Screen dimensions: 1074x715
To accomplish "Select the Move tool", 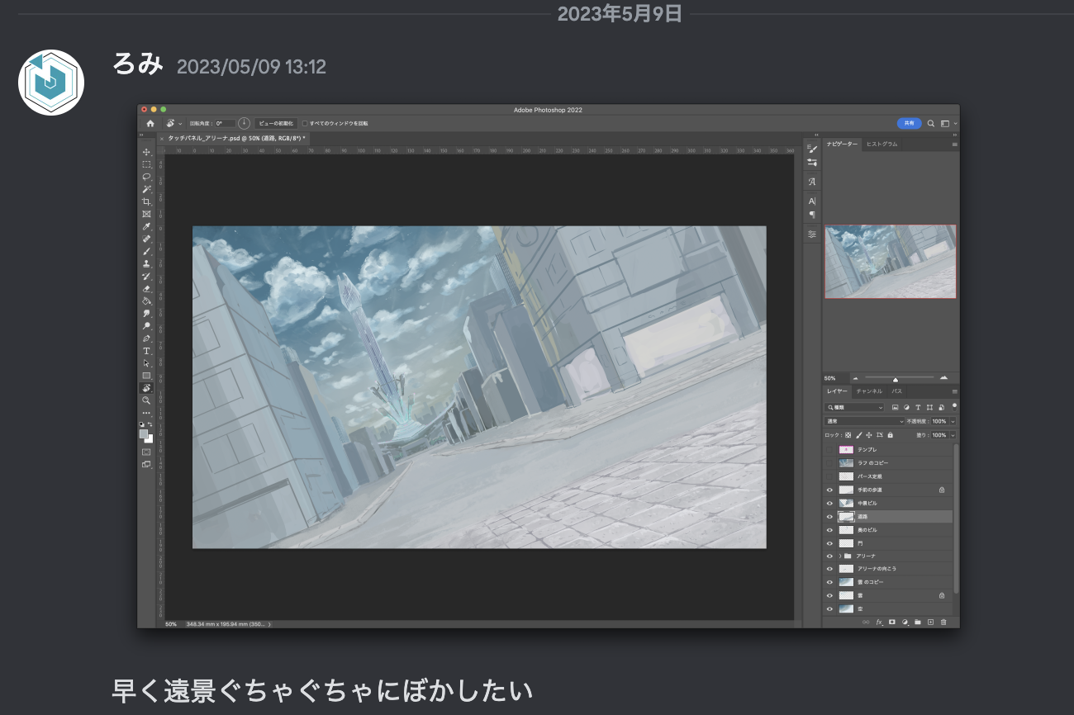I will [x=146, y=152].
